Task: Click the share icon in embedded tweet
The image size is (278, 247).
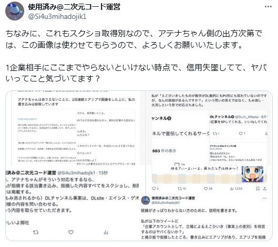Action: (265, 189)
